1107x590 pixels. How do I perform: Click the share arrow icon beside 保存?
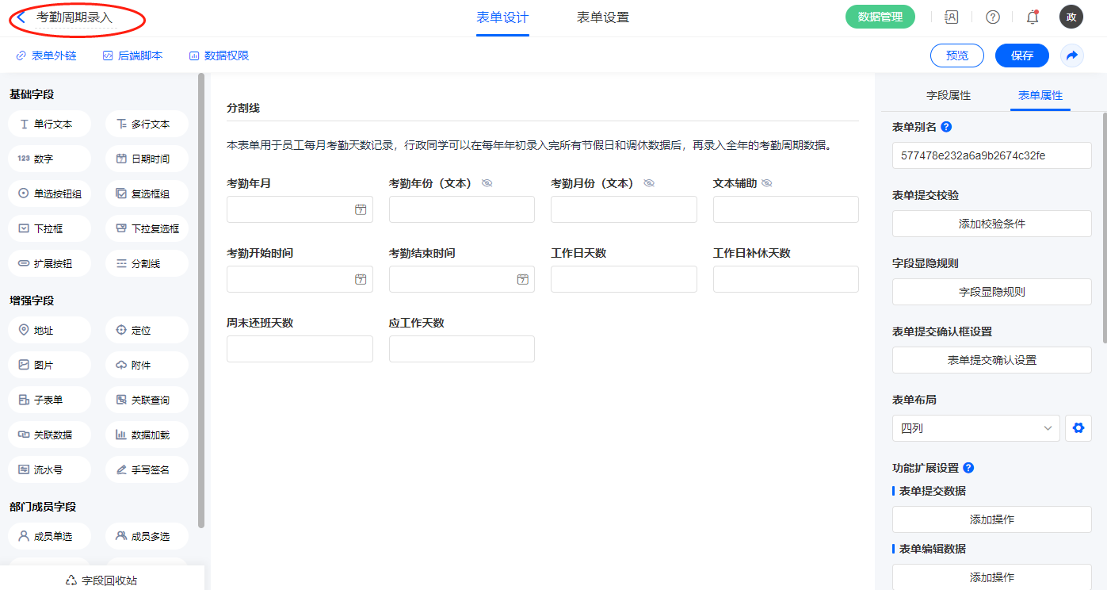(1071, 56)
